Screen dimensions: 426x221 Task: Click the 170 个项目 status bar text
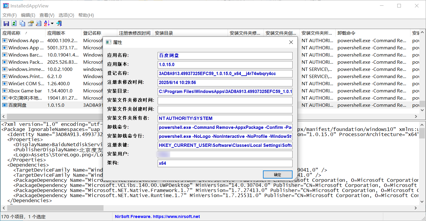point(13,217)
